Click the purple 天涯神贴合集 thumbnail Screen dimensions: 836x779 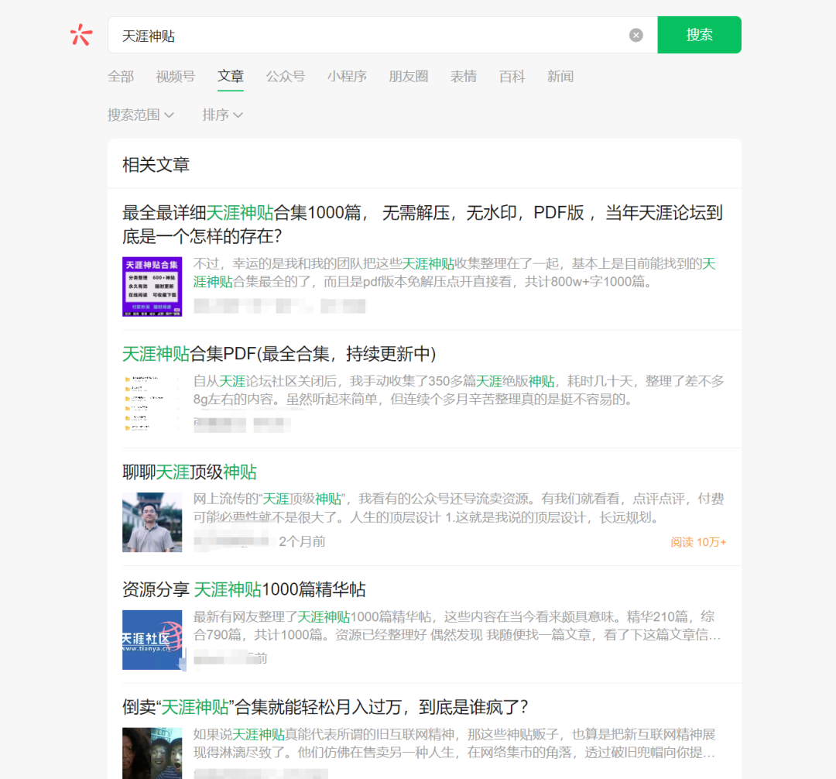coord(152,287)
